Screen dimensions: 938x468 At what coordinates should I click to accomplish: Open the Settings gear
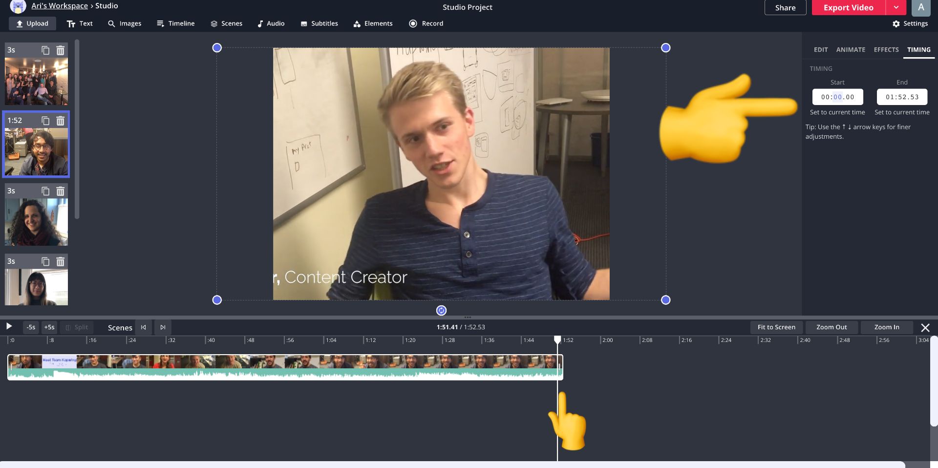910,23
